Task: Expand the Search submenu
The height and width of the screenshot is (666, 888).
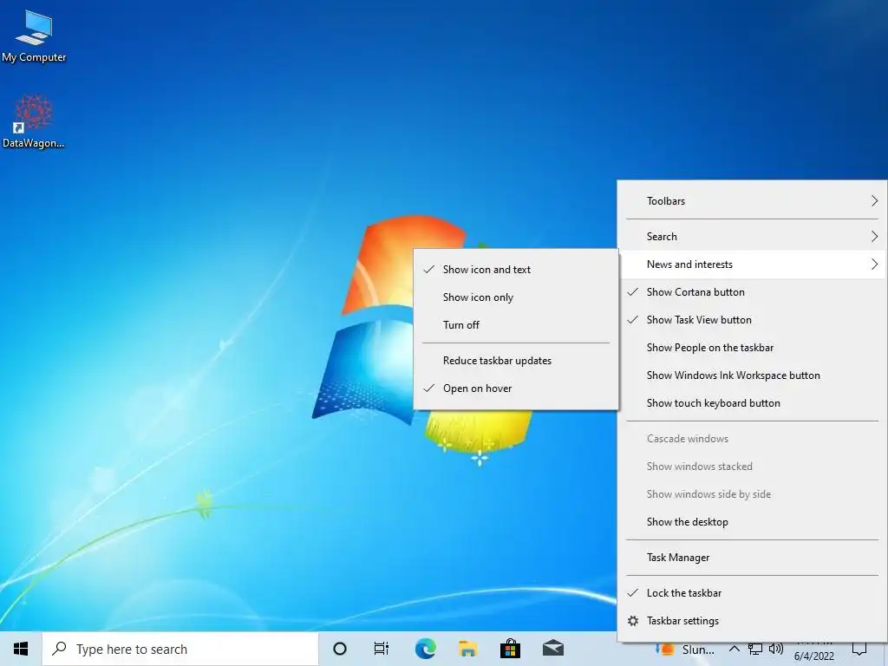Action: 752,237
